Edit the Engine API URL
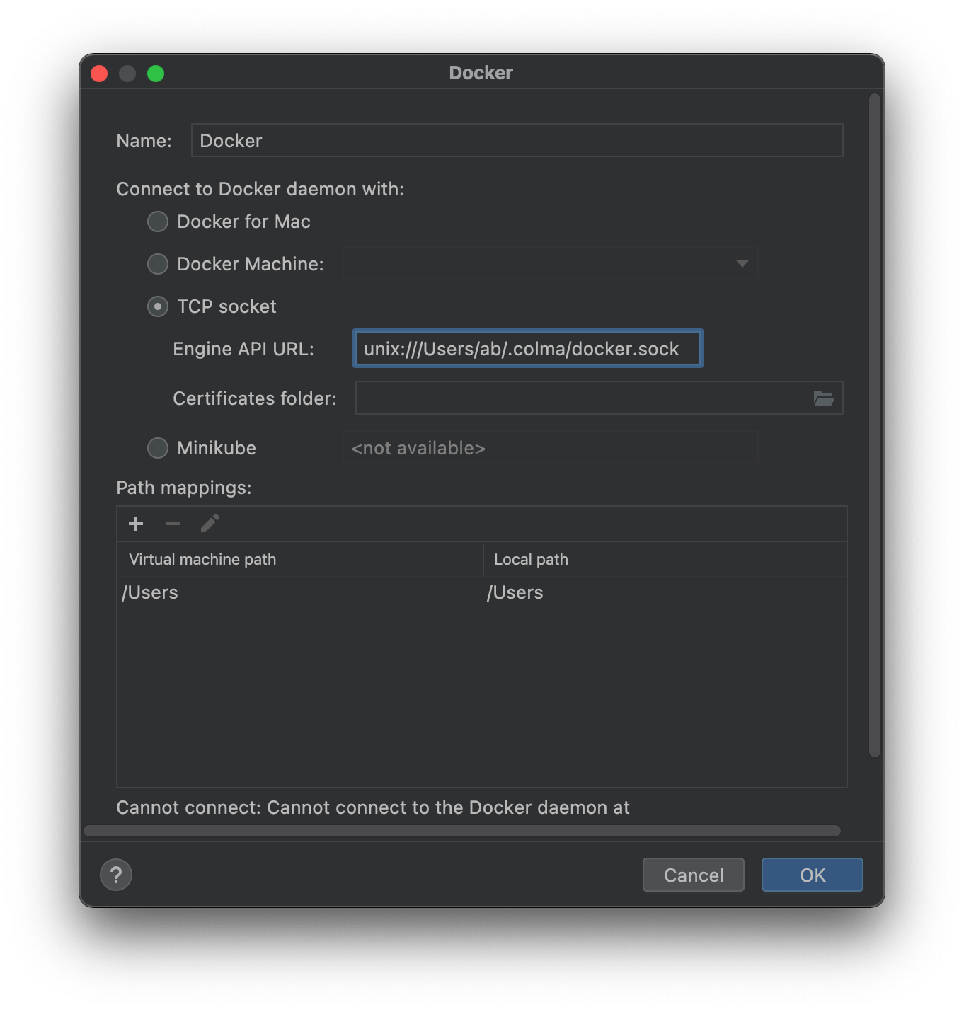This screenshot has height=1012, width=964. tap(527, 348)
